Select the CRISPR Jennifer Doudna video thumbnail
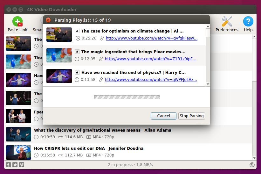The height and width of the screenshot is (174, 261). pos(18,152)
